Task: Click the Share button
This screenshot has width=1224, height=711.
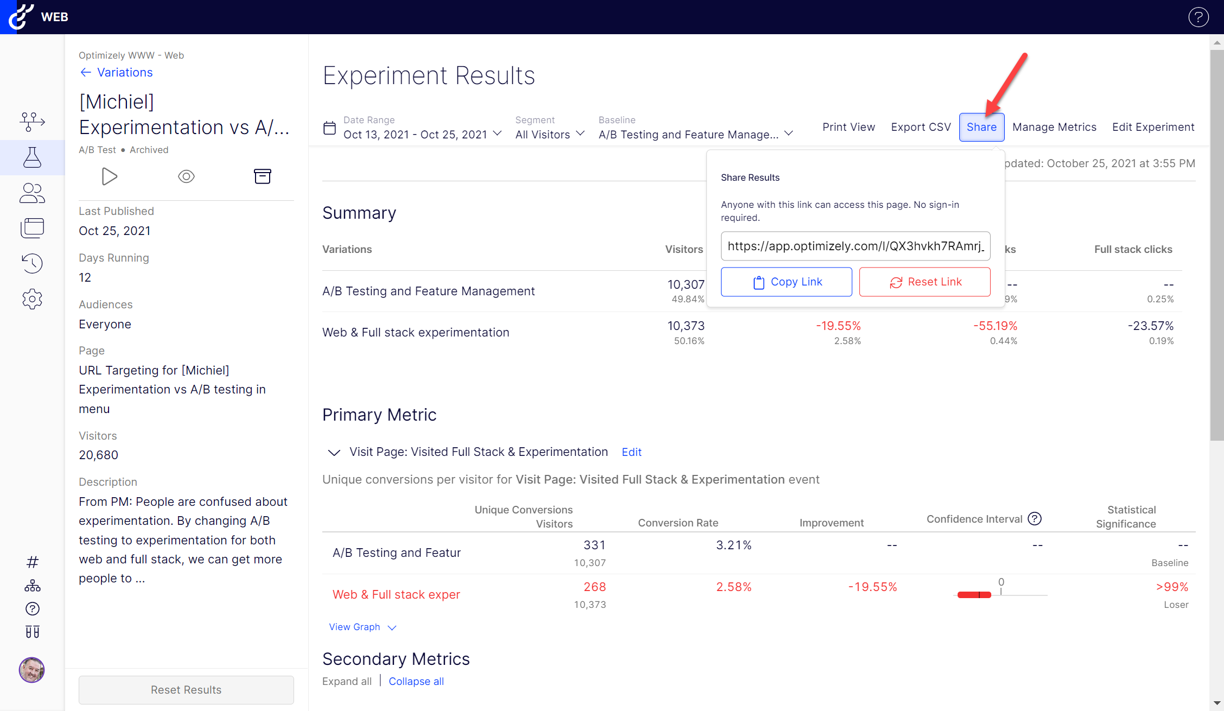Action: pos(981,127)
